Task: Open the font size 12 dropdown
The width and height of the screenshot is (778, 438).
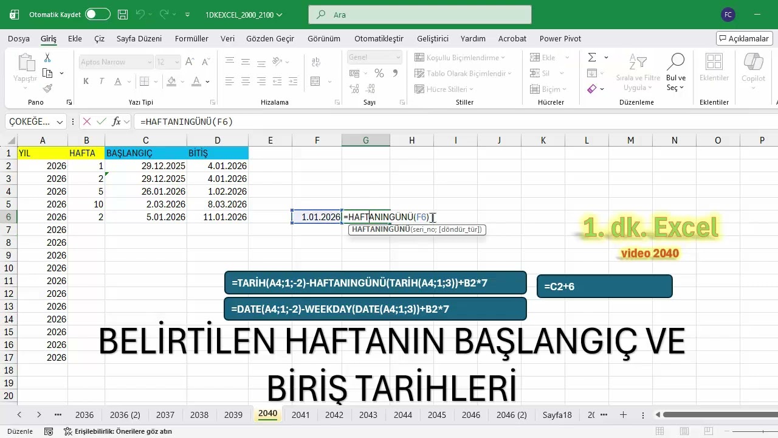Action: coord(177,62)
